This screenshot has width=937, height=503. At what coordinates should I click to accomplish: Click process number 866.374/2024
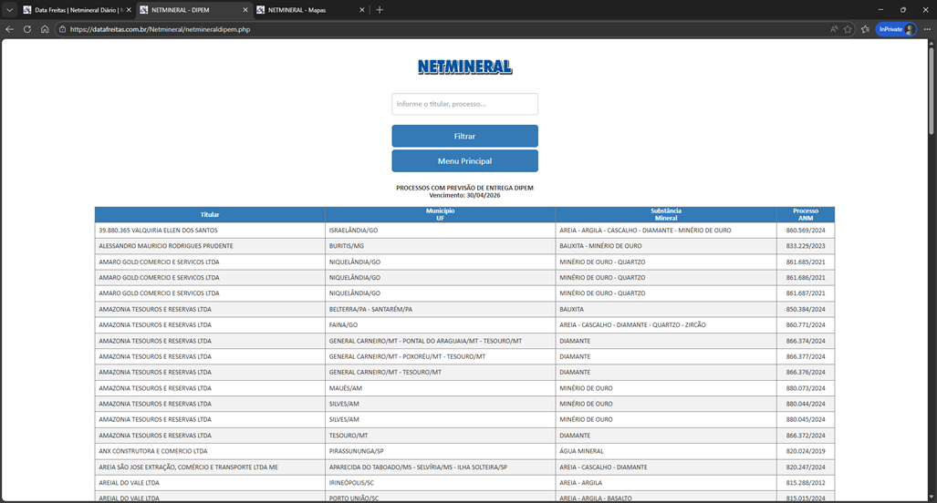(806, 341)
